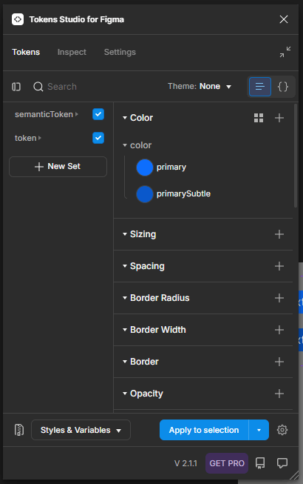
Task: Open the Apply to selection options arrow
Action: (x=259, y=430)
